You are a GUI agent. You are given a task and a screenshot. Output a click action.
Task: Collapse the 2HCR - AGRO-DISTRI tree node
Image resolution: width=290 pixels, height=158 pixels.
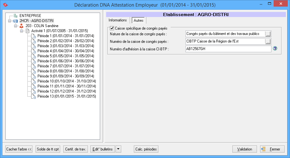(x=10, y=21)
